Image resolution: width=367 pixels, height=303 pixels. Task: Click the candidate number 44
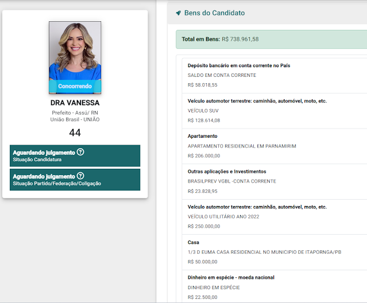(x=75, y=133)
